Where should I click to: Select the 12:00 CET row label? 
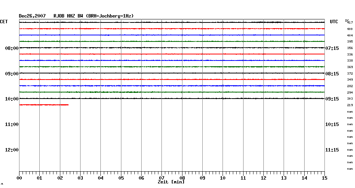tap(12, 150)
